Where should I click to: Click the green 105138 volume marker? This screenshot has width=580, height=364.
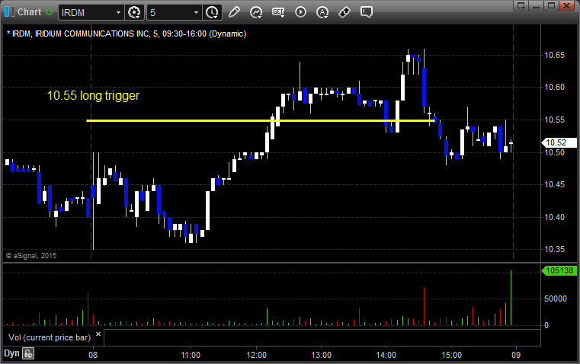click(x=559, y=270)
